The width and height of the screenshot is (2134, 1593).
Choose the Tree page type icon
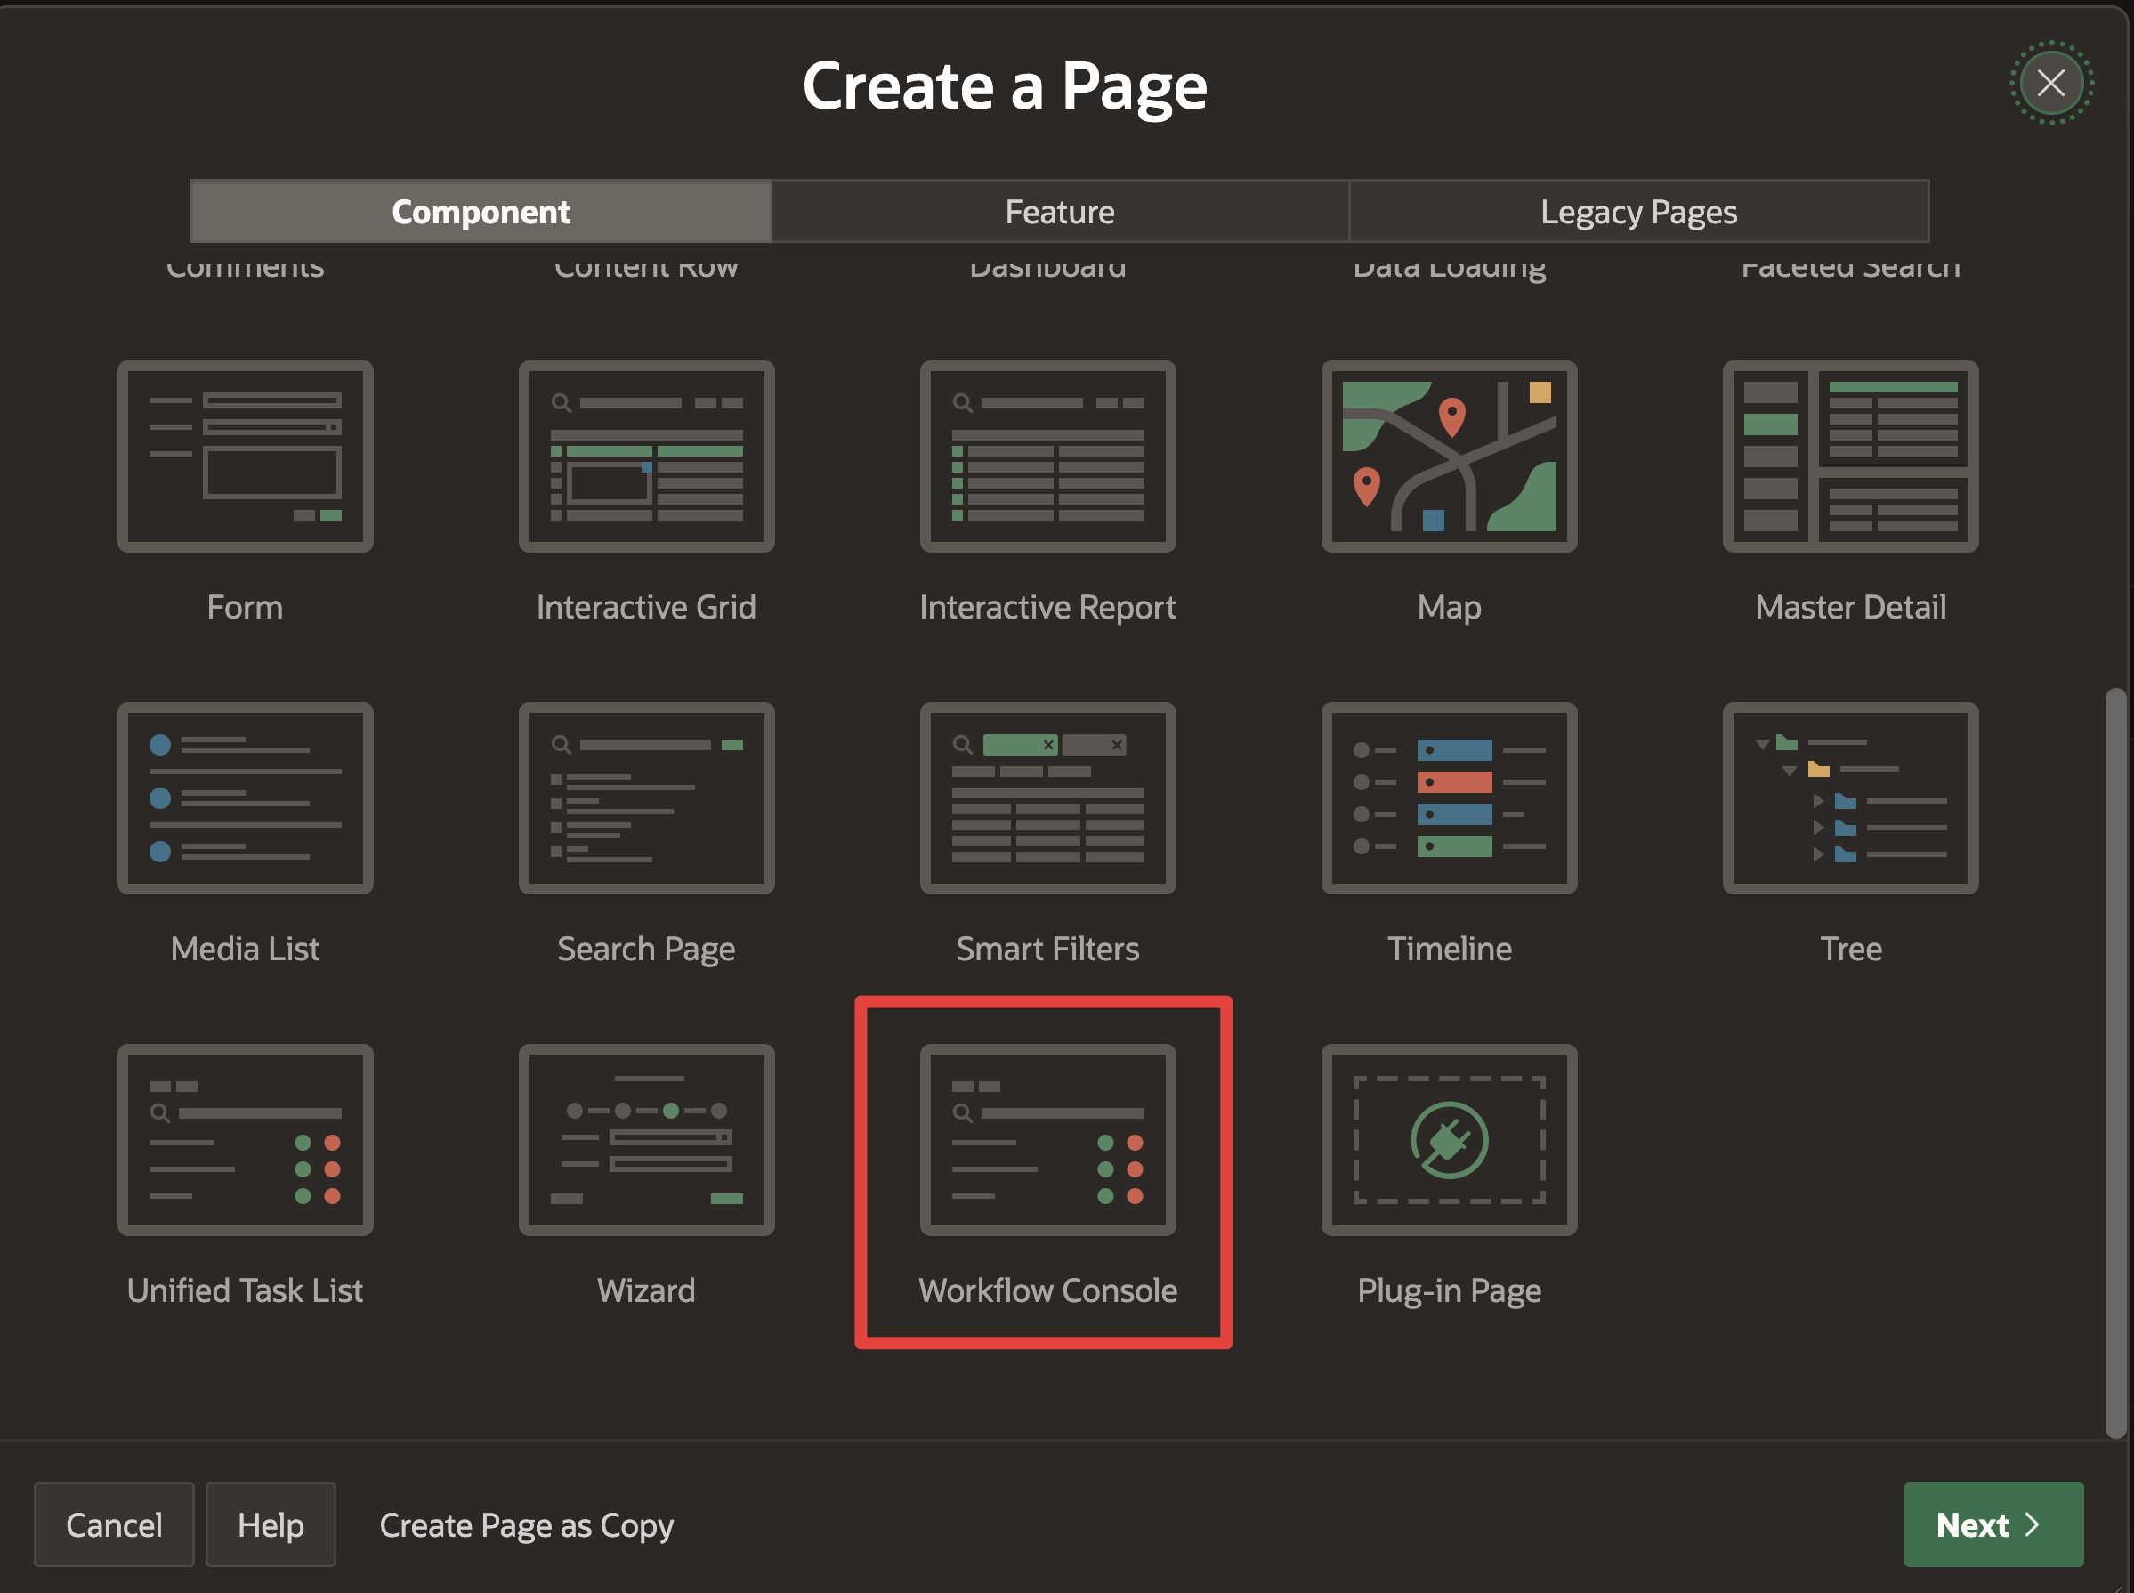[1849, 798]
